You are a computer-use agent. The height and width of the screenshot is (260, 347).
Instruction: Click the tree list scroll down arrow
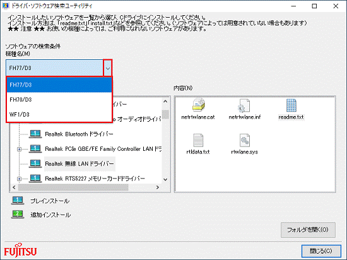click(x=165, y=179)
